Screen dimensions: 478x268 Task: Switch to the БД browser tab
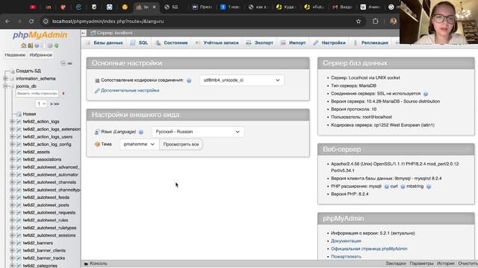[x=171, y=7]
